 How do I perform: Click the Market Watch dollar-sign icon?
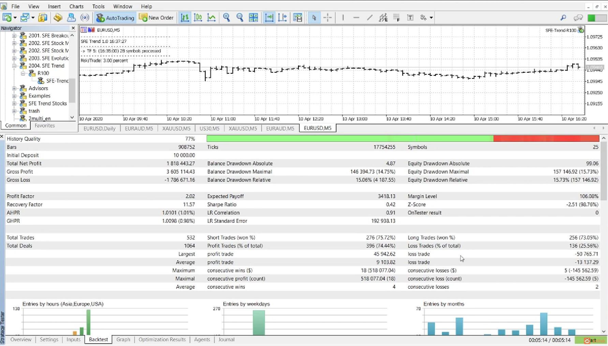(43, 18)
